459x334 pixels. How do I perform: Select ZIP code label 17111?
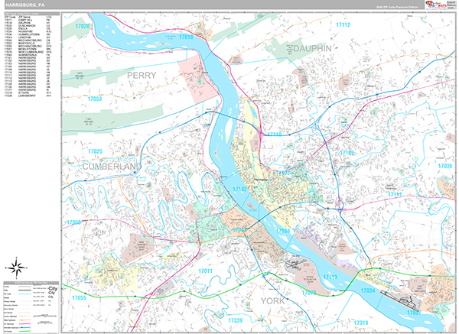[x=395, y=194]
